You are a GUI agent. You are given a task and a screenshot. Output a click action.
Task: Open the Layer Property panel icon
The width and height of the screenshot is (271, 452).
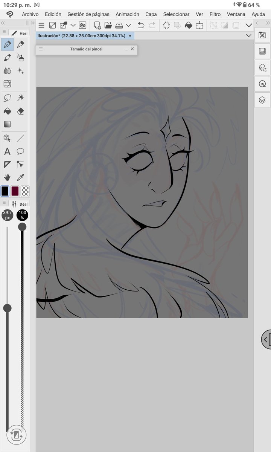click(262, 68)
